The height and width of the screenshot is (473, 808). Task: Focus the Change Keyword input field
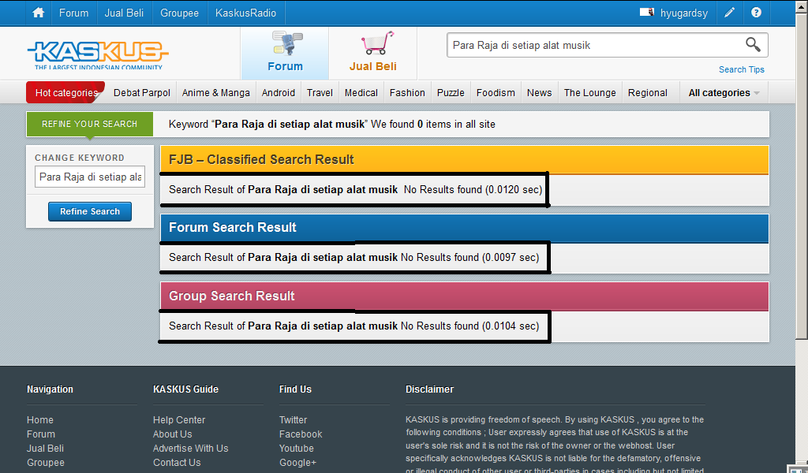90,177
